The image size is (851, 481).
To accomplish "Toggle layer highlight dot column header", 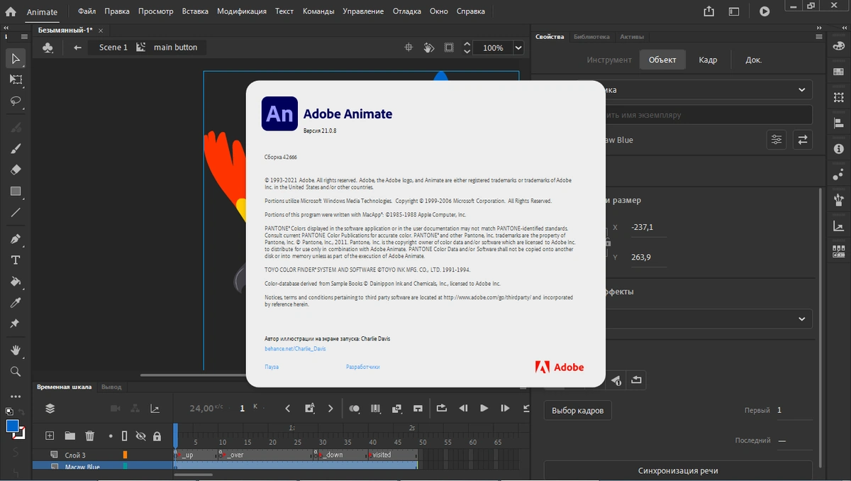I will [x=110, y=436].
